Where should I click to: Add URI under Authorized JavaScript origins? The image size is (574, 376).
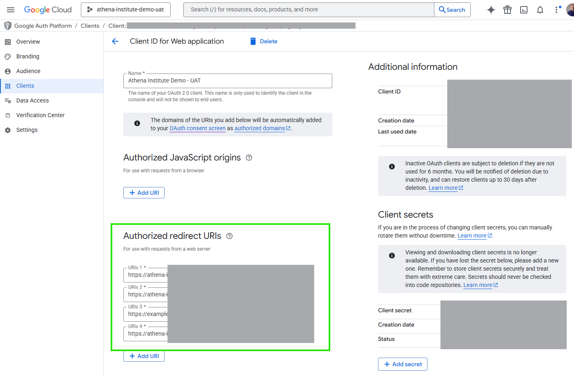point(144,193)
